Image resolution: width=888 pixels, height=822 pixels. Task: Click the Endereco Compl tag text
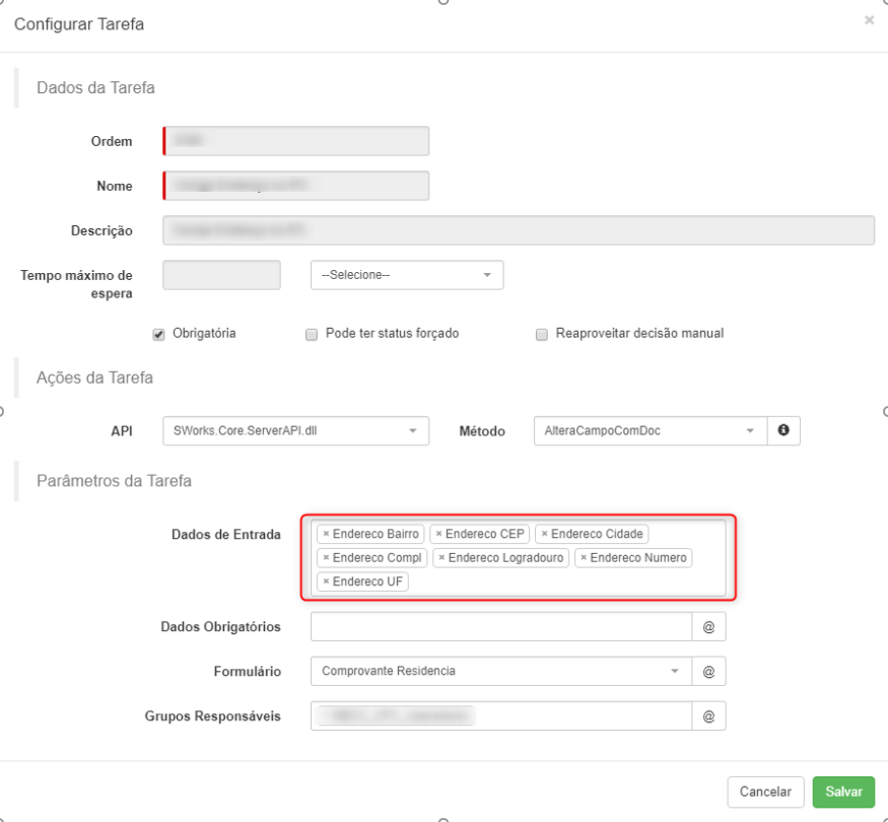pyautogui.click(x=377, y=558)
